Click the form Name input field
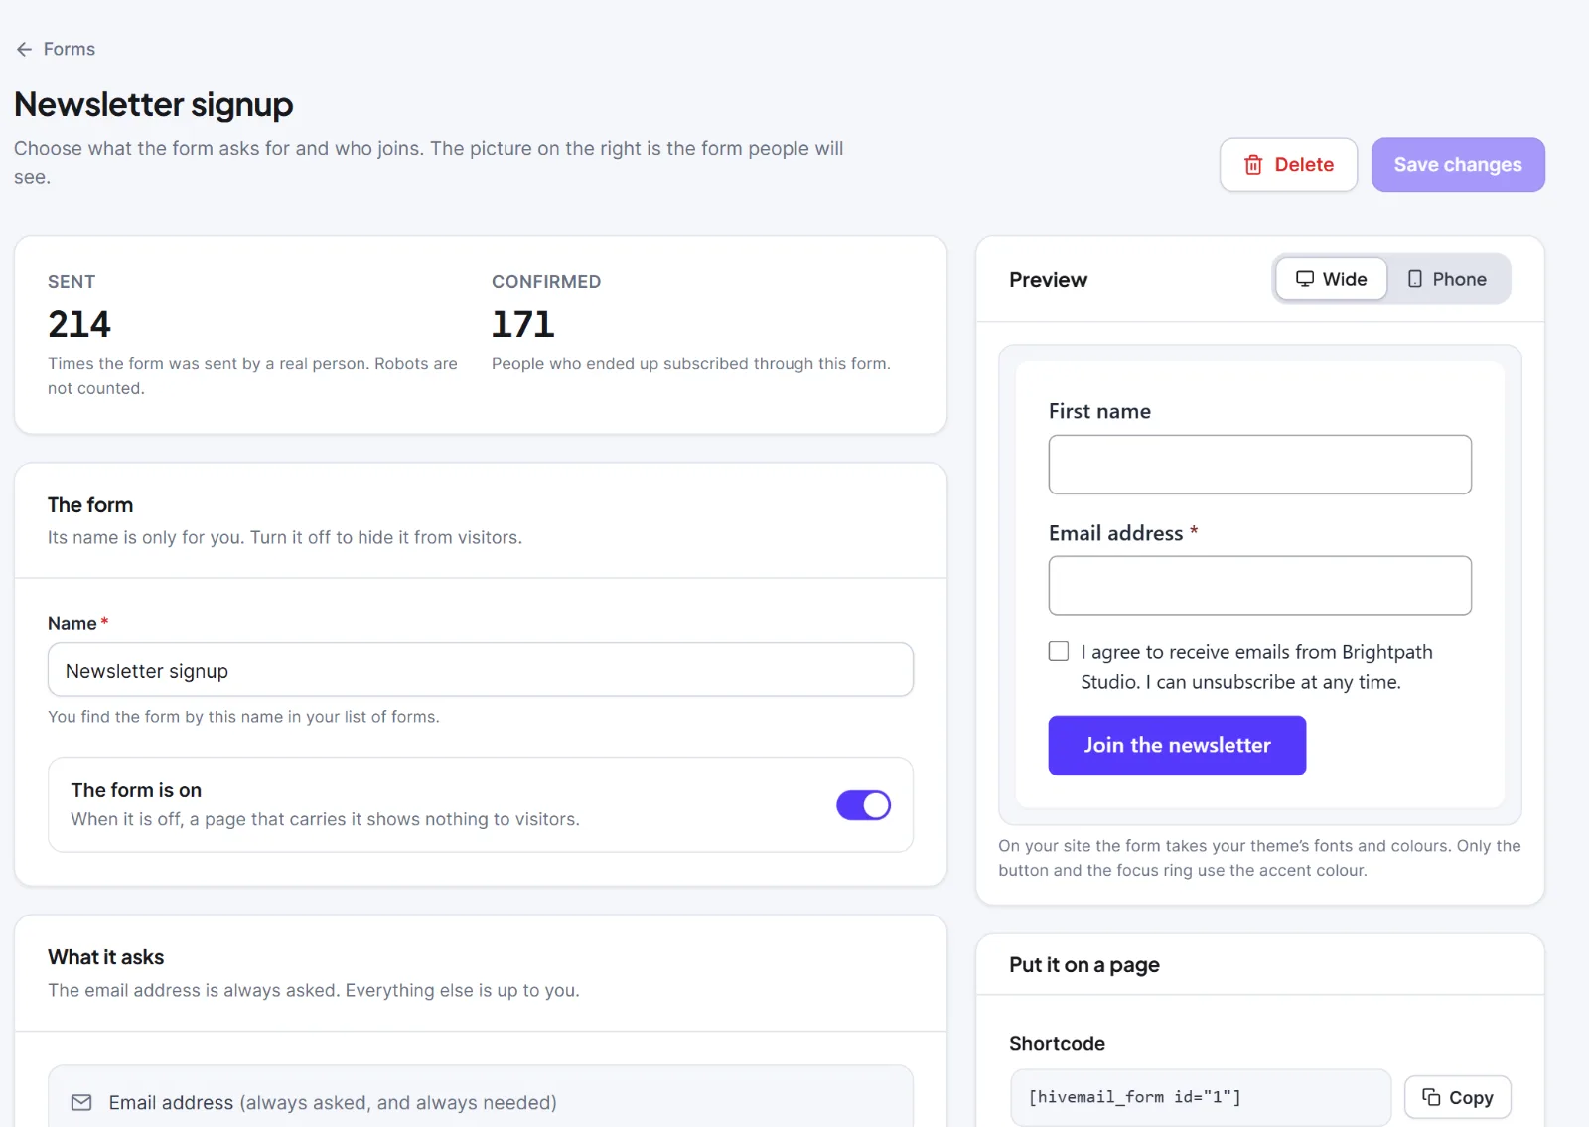 coord(481,670)
